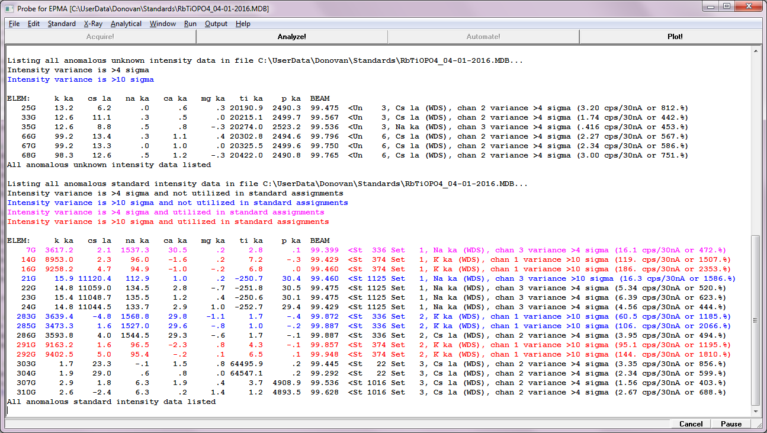
Task: Minimize the Probe for EPMA window
Action: pyautogui.click(x=711, y=7)
